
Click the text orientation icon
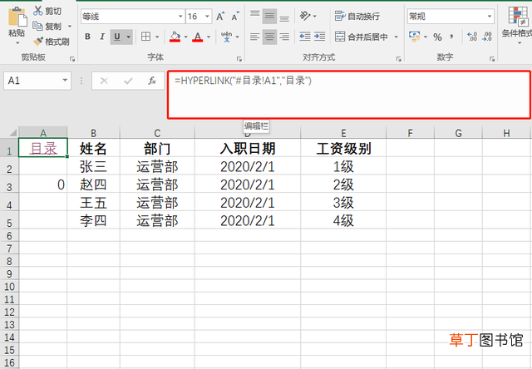coord(305,16)
